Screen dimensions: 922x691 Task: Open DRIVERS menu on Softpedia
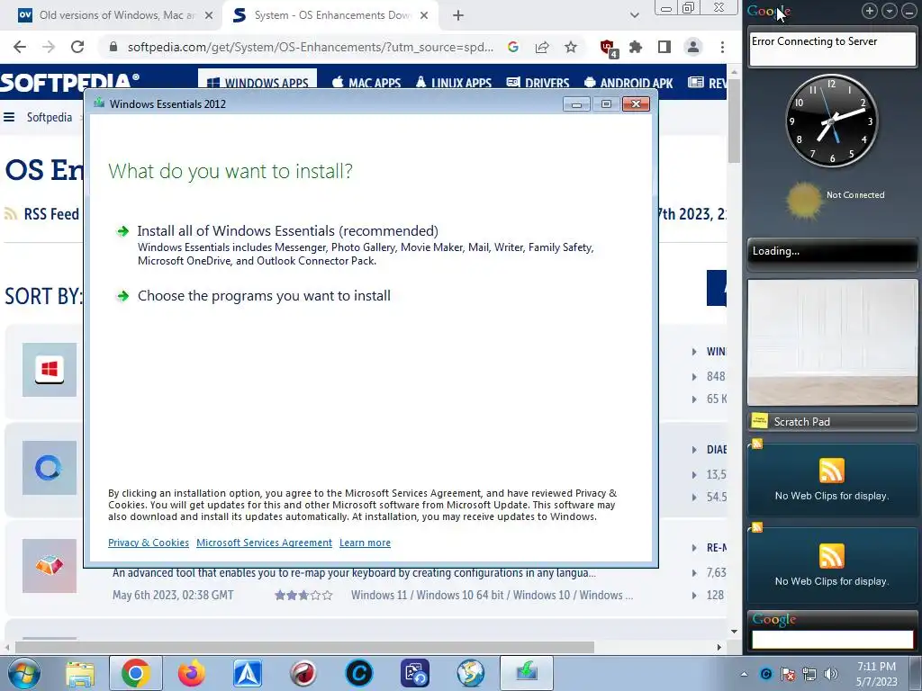(x=538, y=83)
